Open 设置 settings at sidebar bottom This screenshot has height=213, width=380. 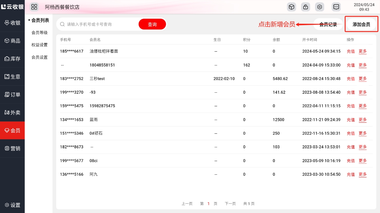tap(12, 205)
